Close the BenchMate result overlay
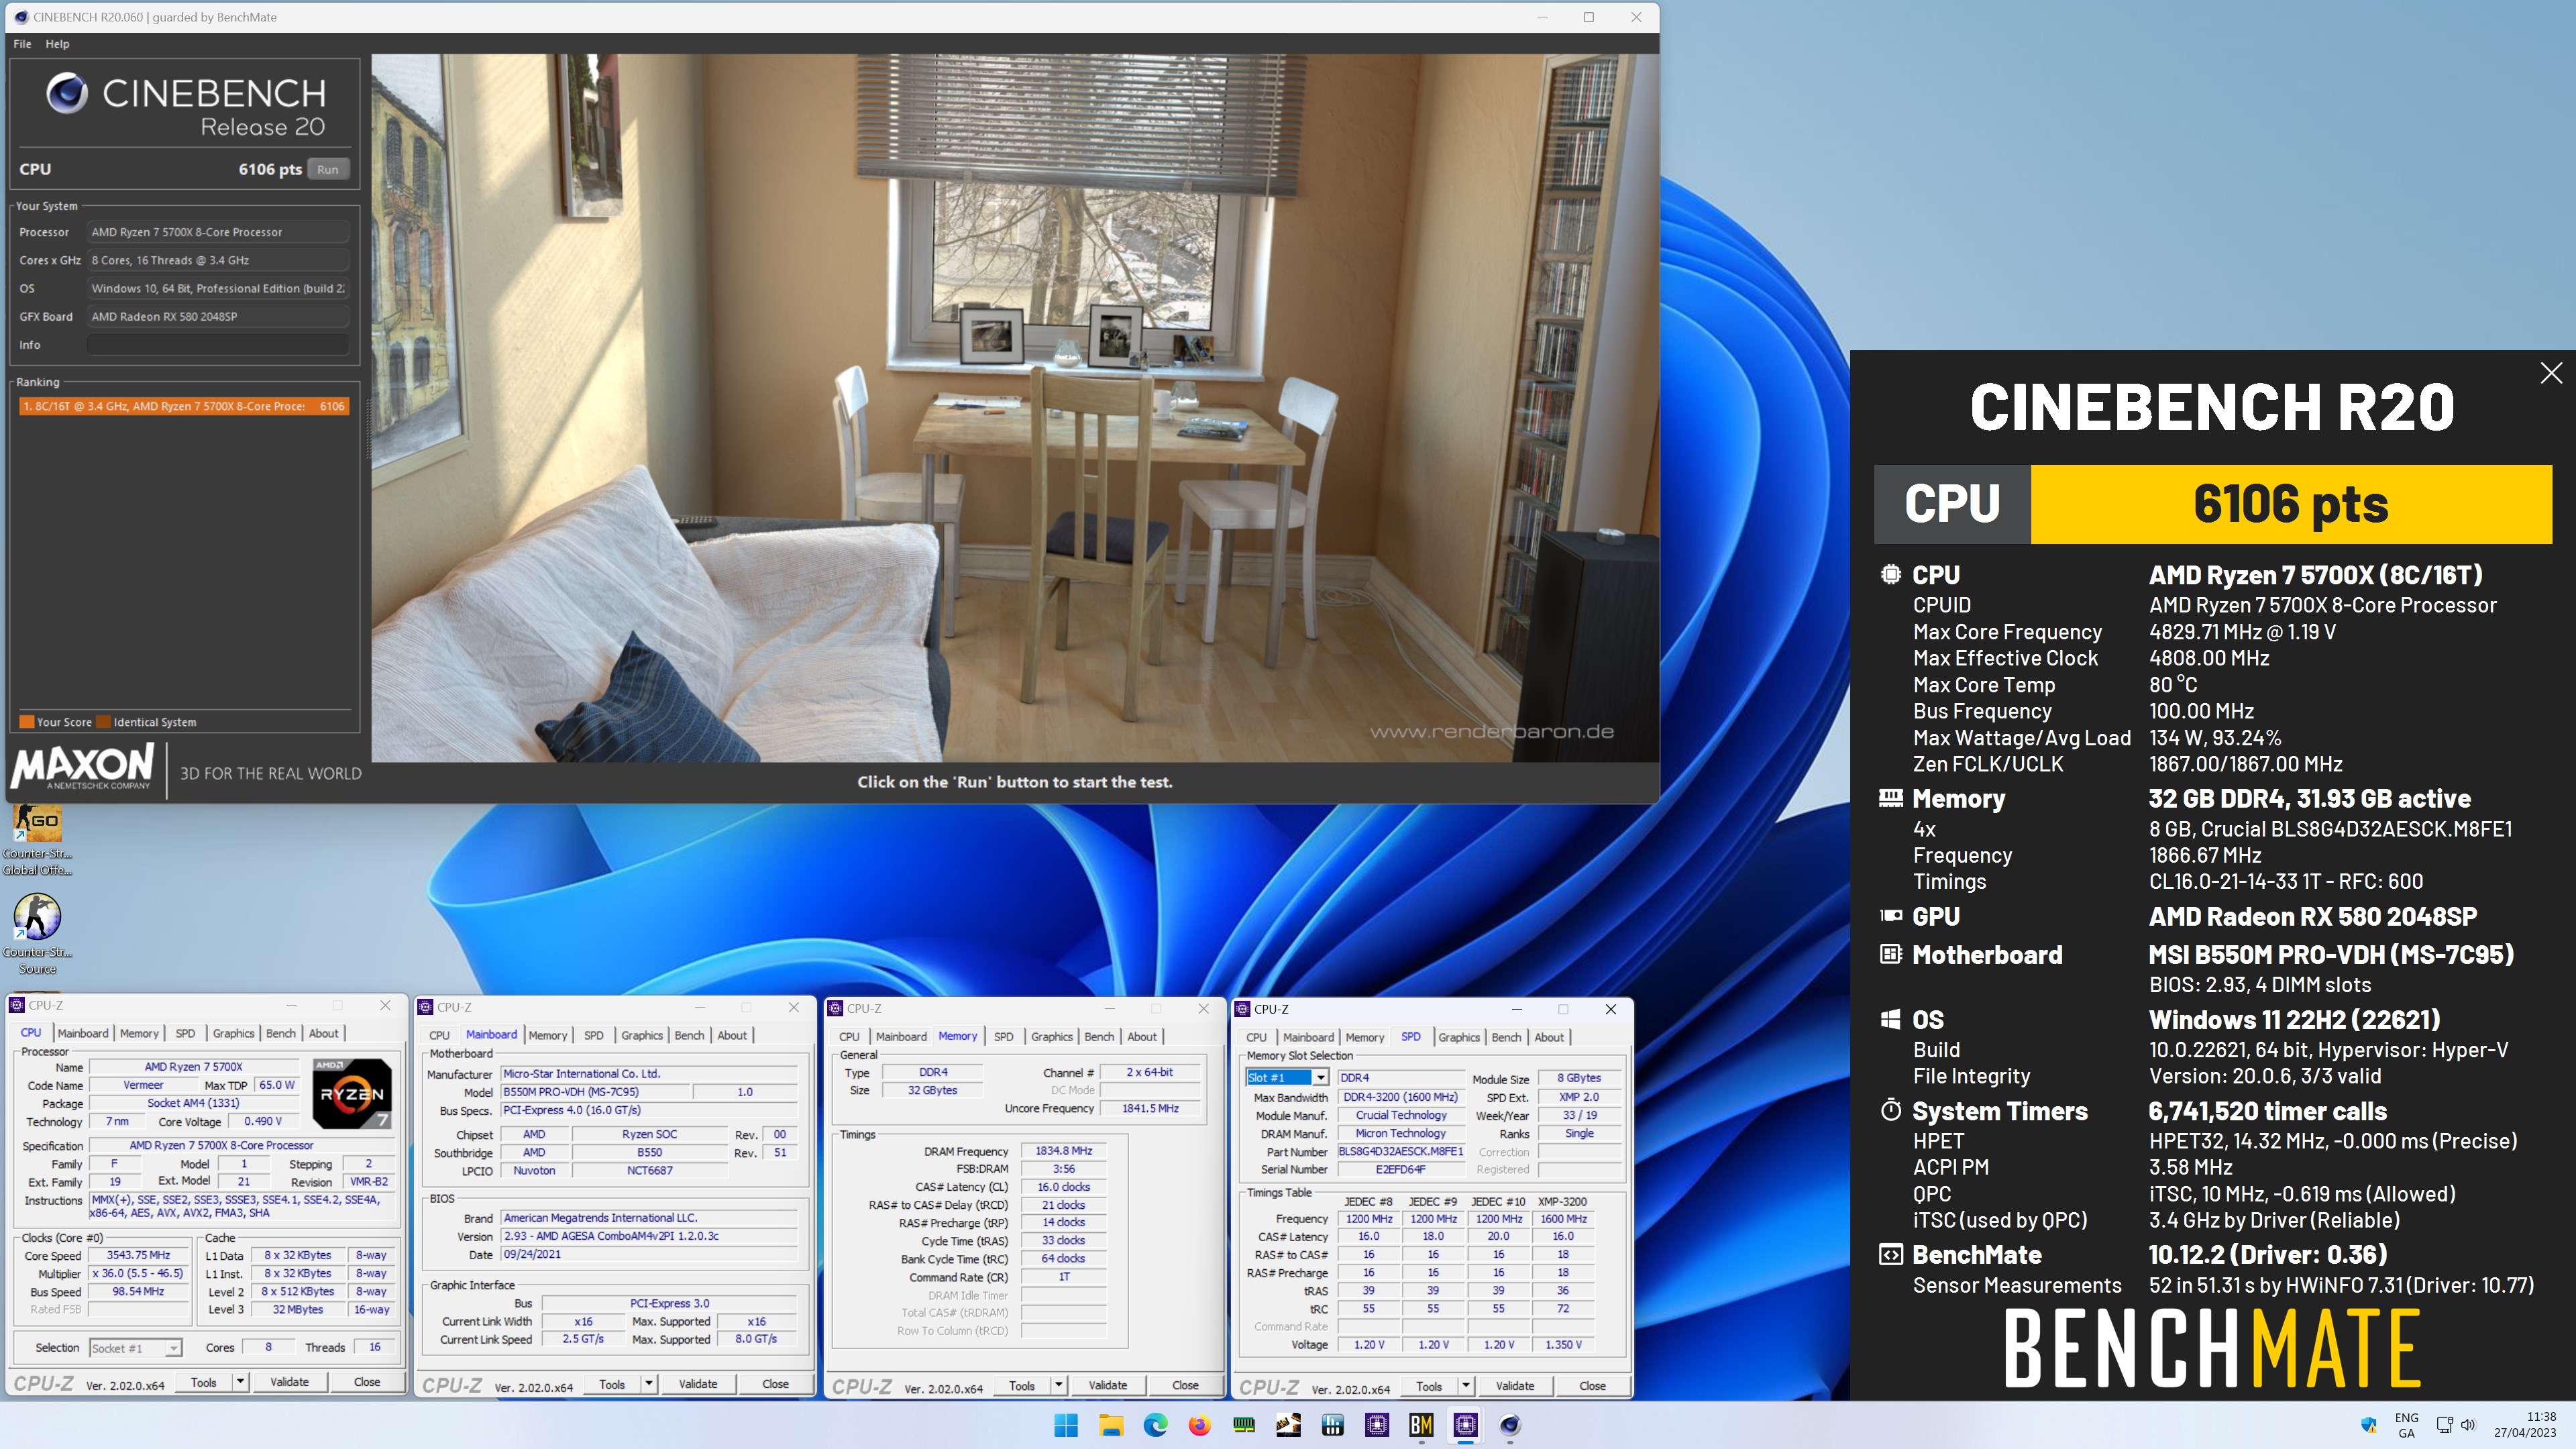The image size is (2576, 1449). (x=2551, y=373)
